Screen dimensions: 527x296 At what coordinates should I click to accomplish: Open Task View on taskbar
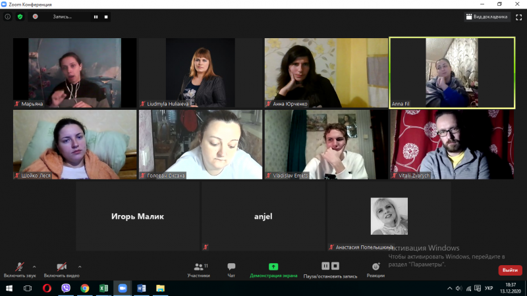pyautogui.click(x=28, y=288)
